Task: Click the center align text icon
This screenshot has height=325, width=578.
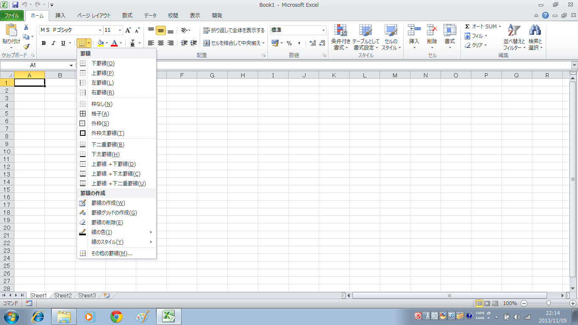Action: tap(161, 43)
